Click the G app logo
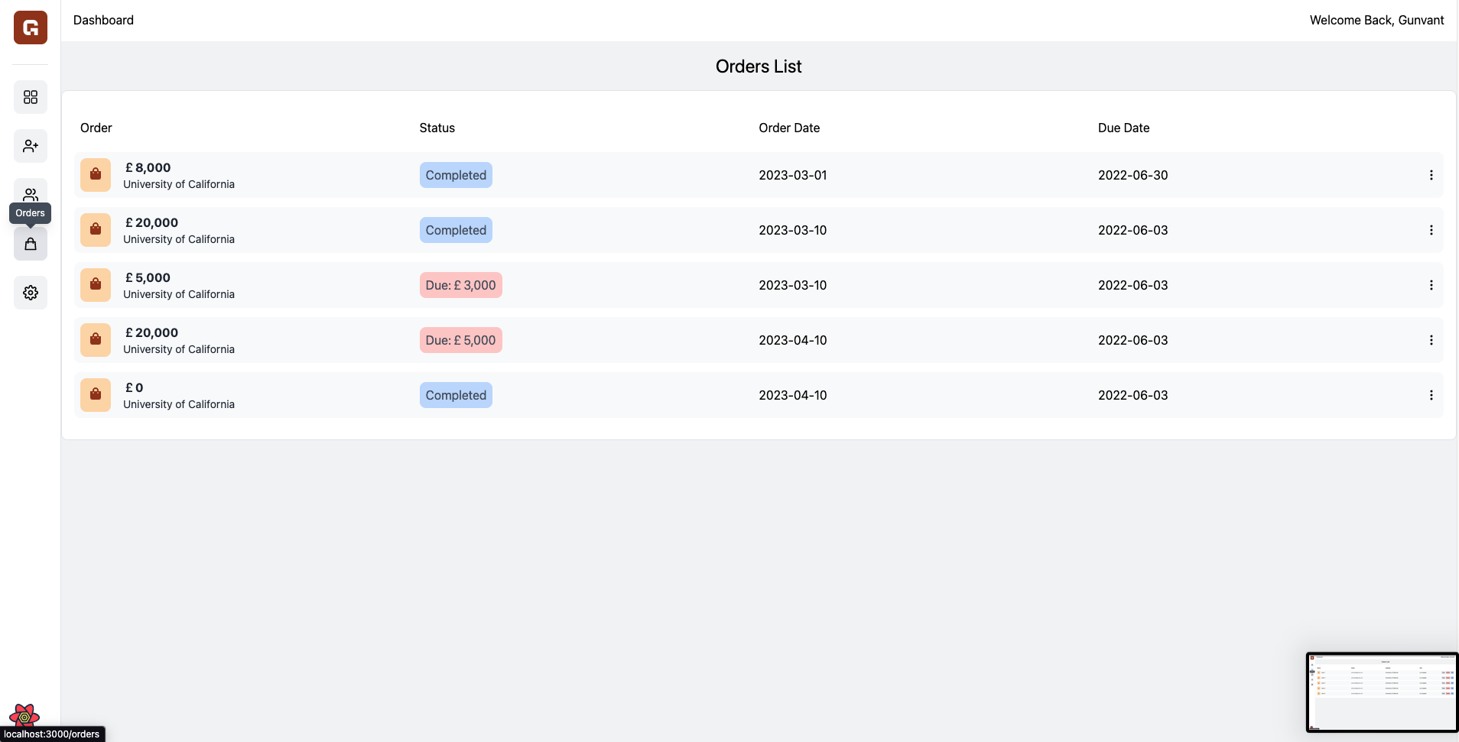 click(x=31, y=28)
